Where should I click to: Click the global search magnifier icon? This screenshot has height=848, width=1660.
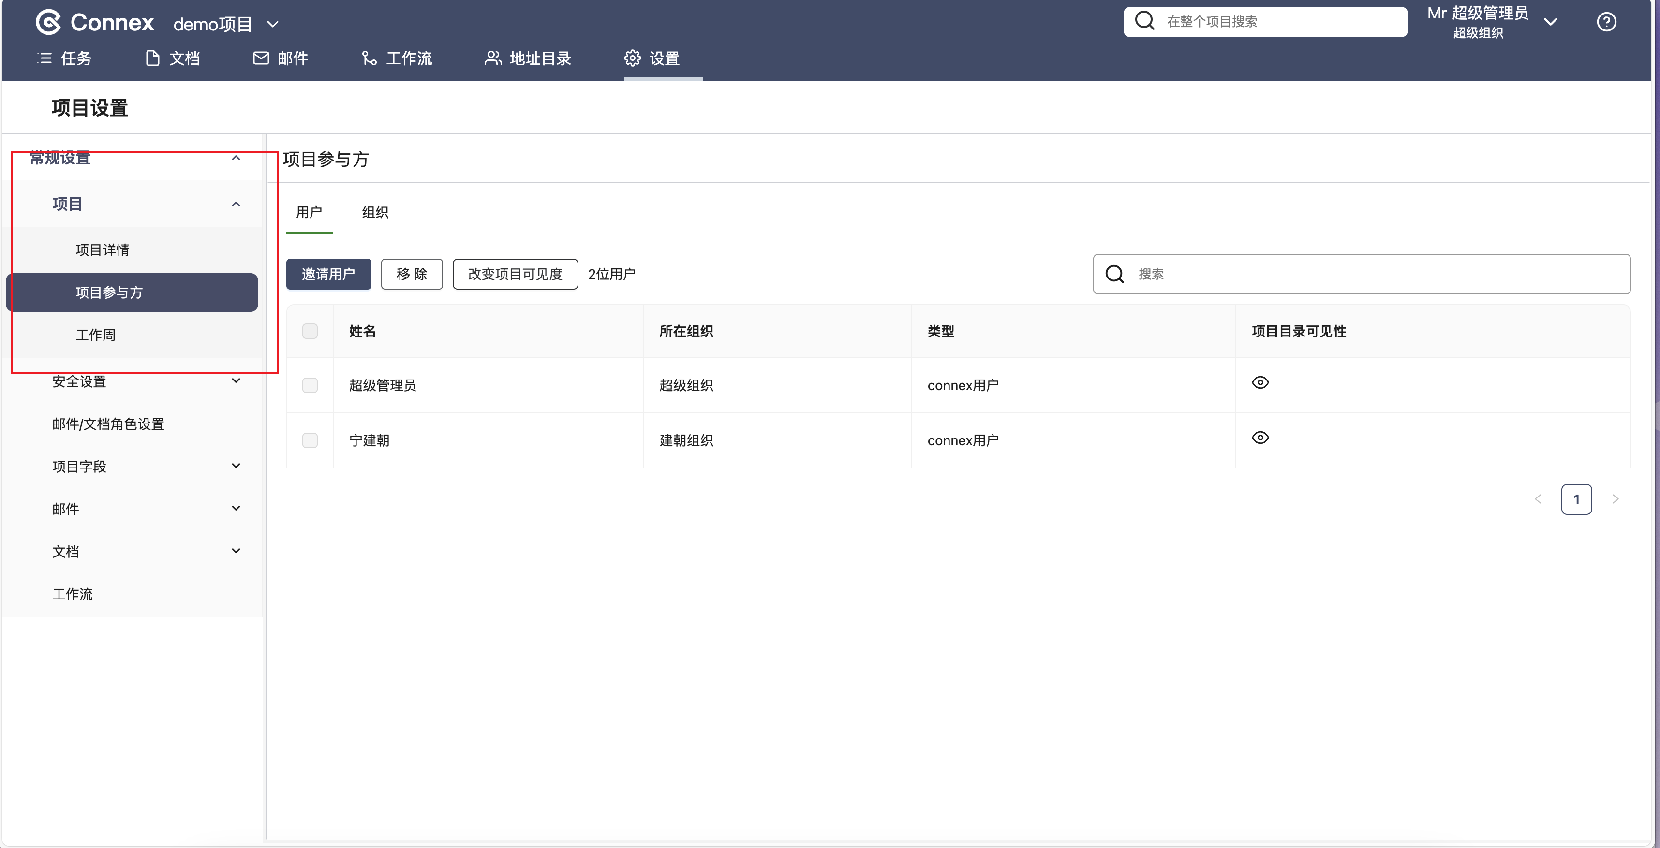pos(1144,21)
